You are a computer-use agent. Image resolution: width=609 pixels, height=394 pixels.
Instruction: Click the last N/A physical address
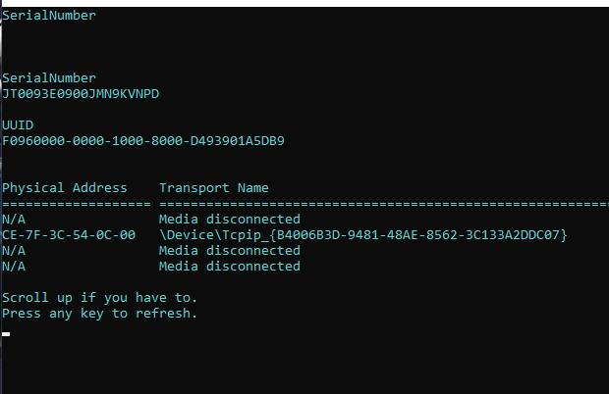pos(14,267)
